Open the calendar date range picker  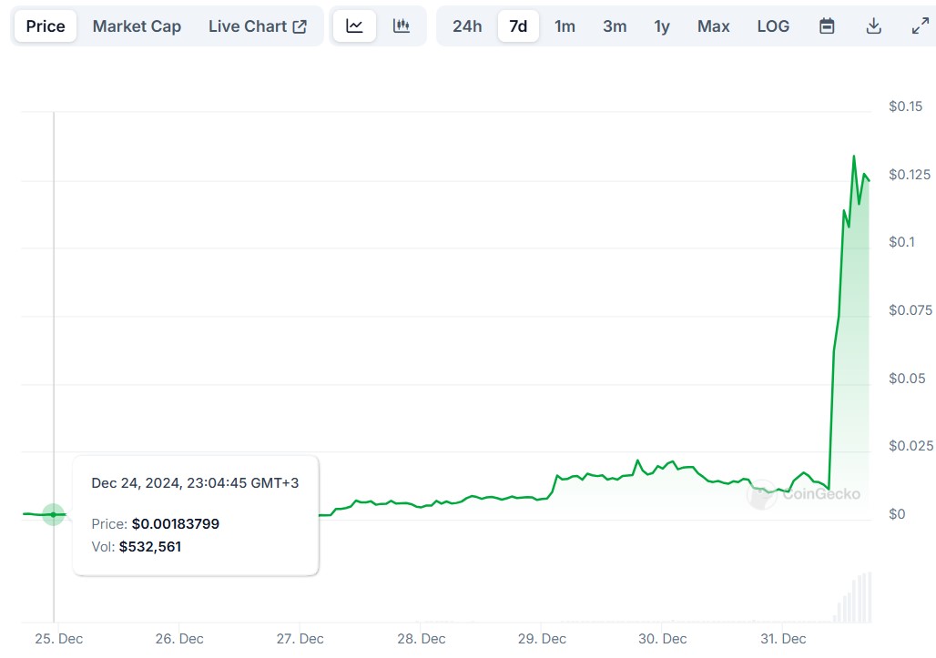point(827,26)
